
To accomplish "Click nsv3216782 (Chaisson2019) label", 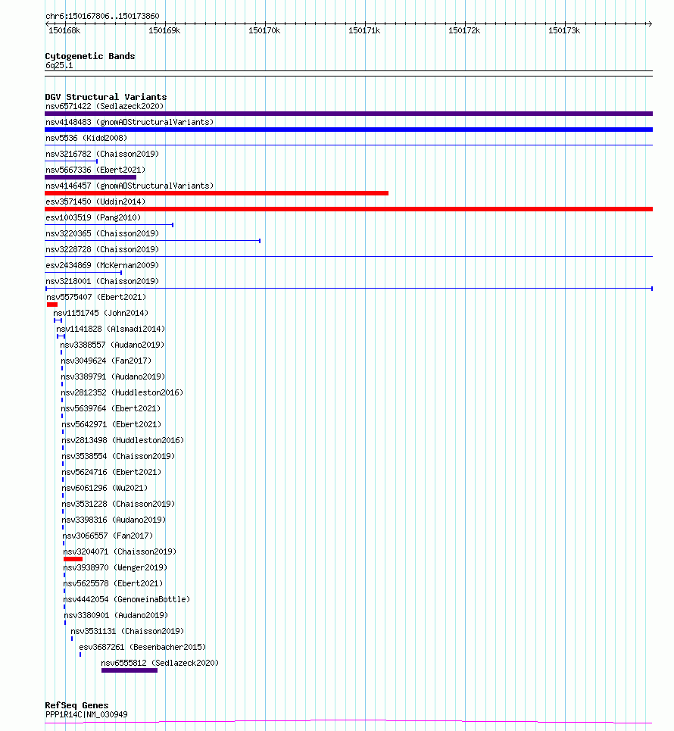I will coord(102,154).
